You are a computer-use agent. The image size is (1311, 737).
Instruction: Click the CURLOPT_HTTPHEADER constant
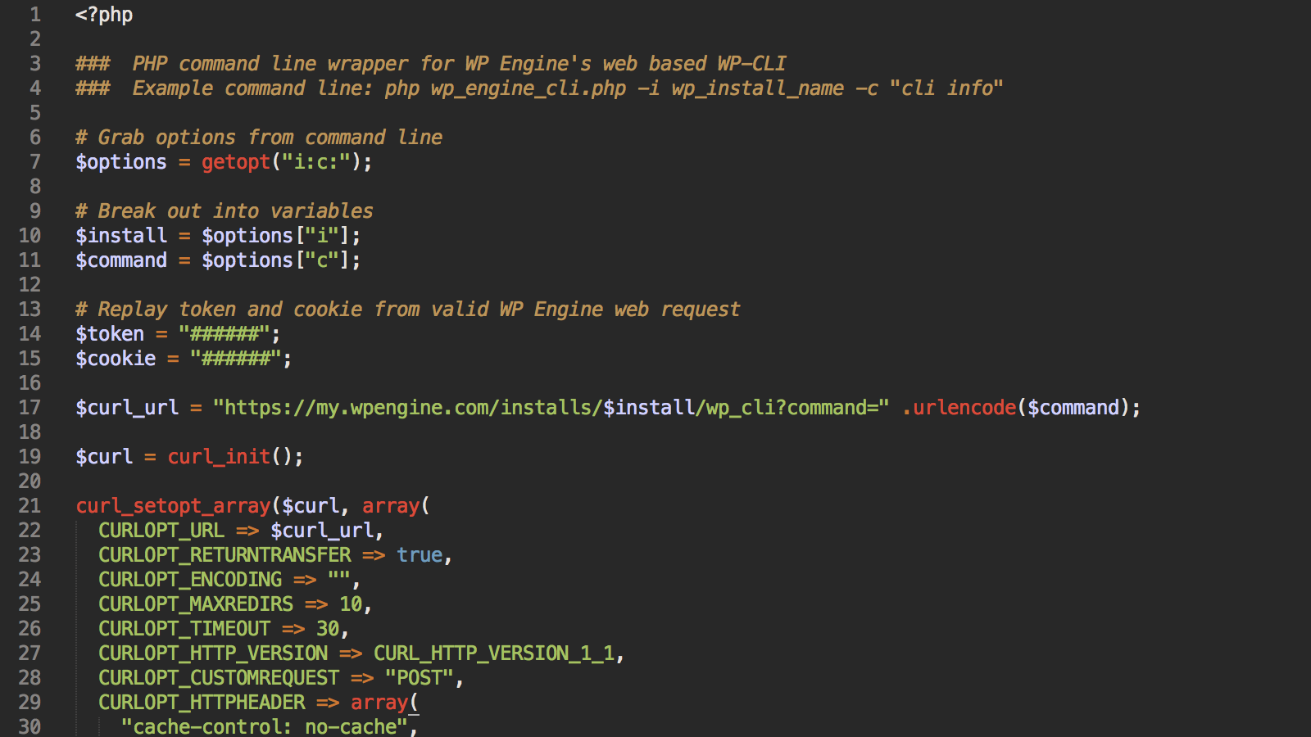202,703
